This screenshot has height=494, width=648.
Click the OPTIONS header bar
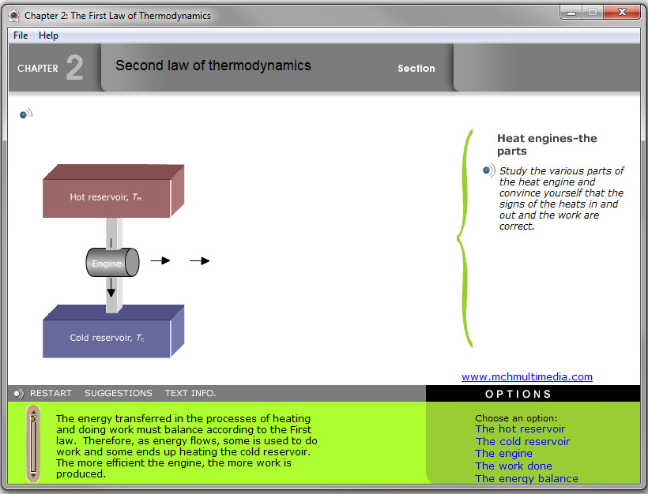pyautogui.click(x=533, y=394)
